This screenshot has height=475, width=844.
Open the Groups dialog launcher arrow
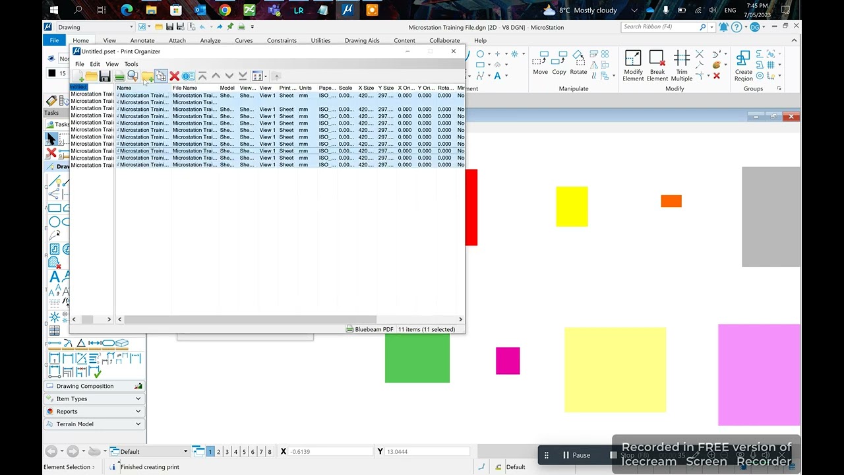(779, 88)
